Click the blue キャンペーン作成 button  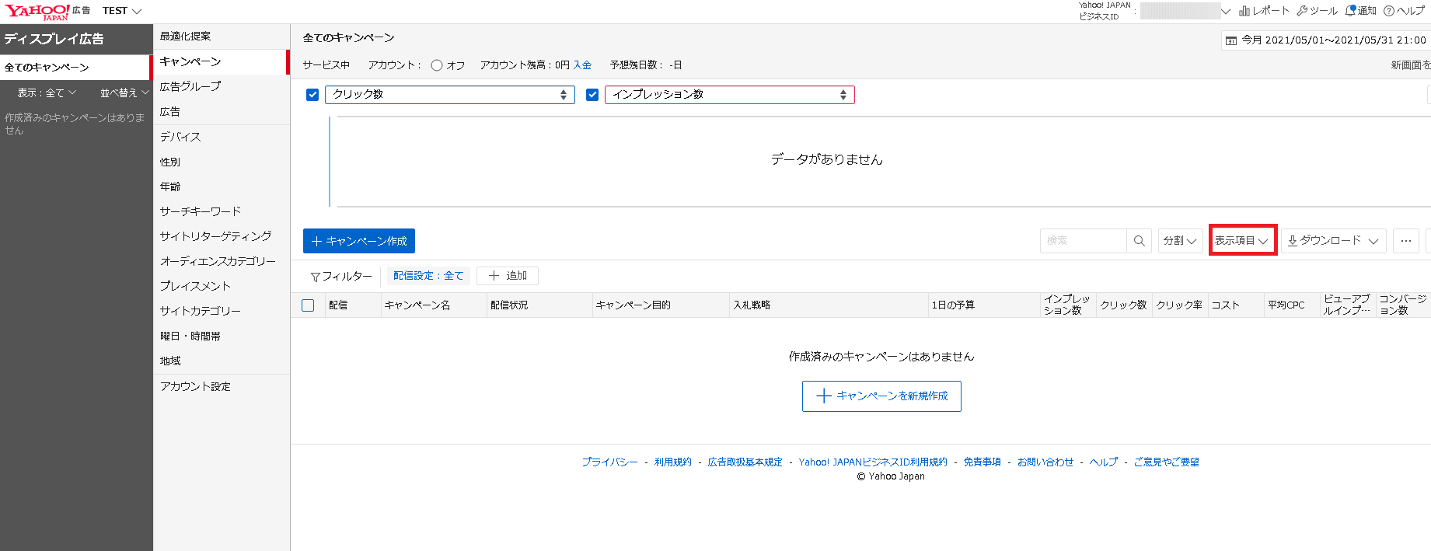click(359, 241)
